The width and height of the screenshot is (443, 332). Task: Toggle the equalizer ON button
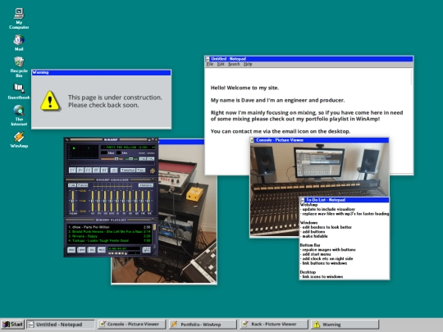(72, 185)
